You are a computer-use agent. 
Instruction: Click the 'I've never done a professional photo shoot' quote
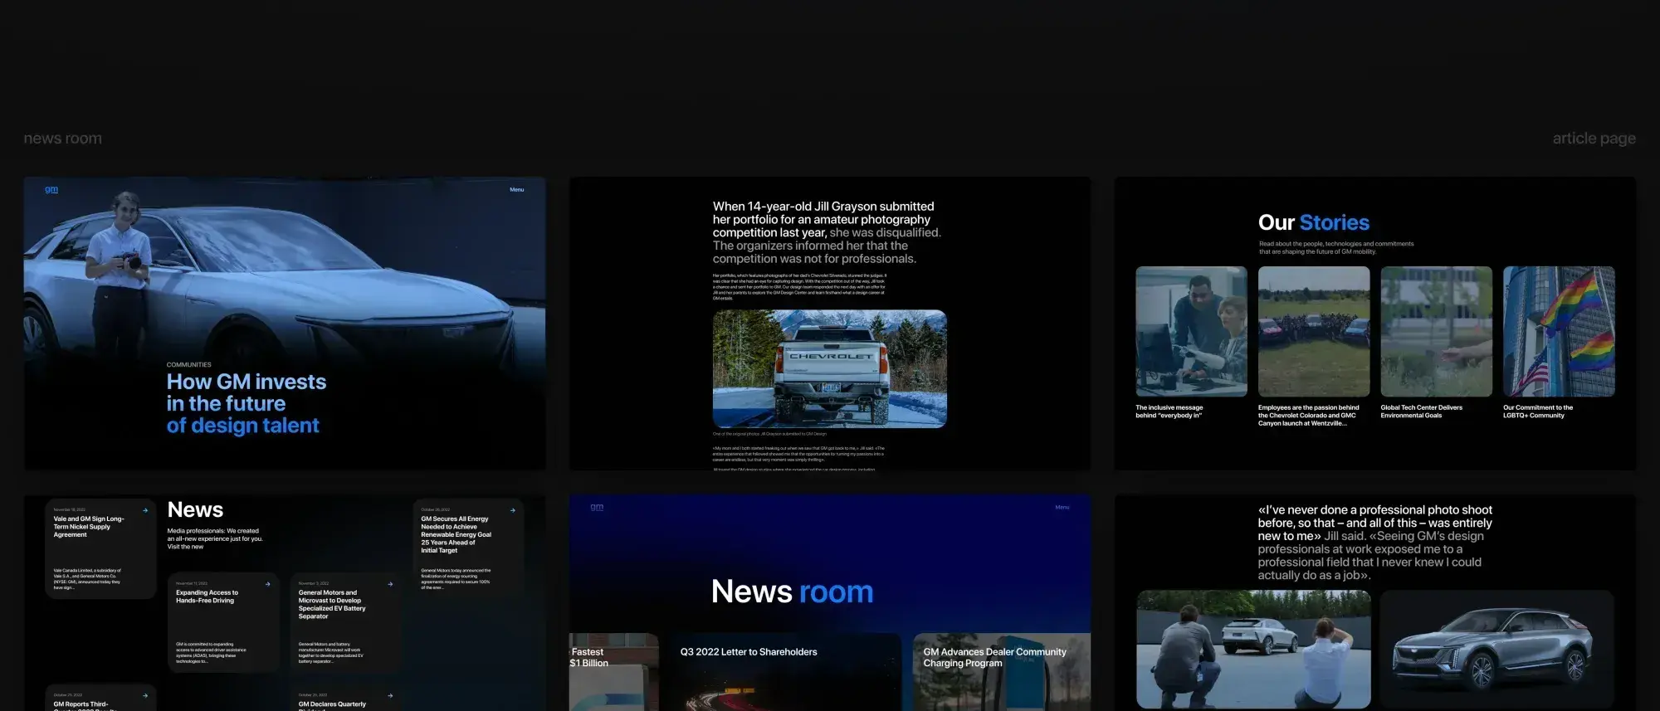point(1374,543)
